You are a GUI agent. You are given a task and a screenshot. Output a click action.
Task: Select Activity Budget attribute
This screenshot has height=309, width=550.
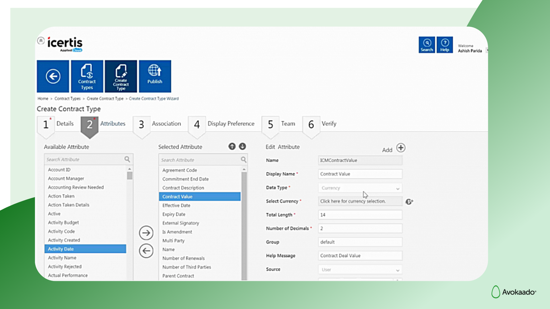coord(85,223)
